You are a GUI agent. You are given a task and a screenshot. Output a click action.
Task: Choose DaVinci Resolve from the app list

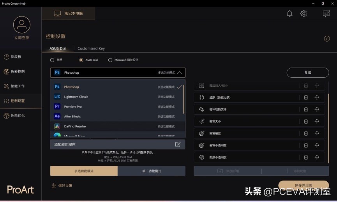coord(118,126)
